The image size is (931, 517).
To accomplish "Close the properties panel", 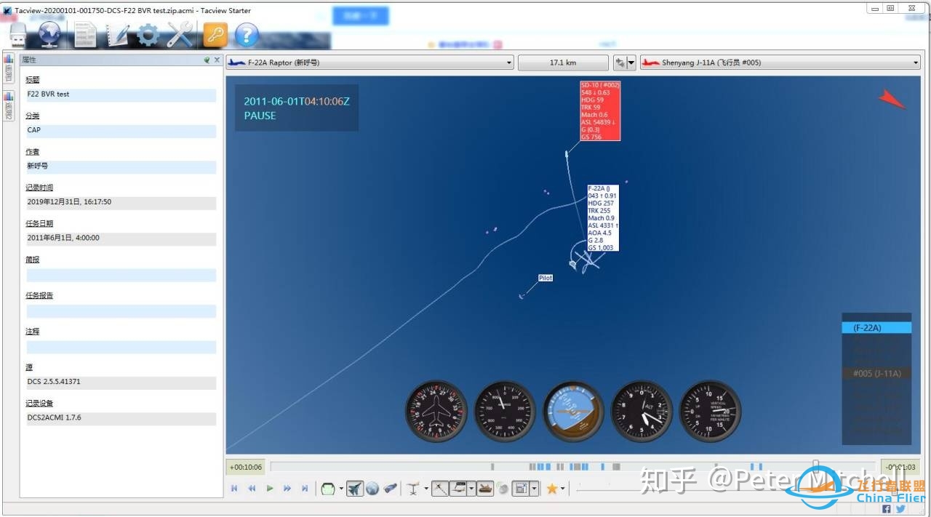I will coord(216,60).
